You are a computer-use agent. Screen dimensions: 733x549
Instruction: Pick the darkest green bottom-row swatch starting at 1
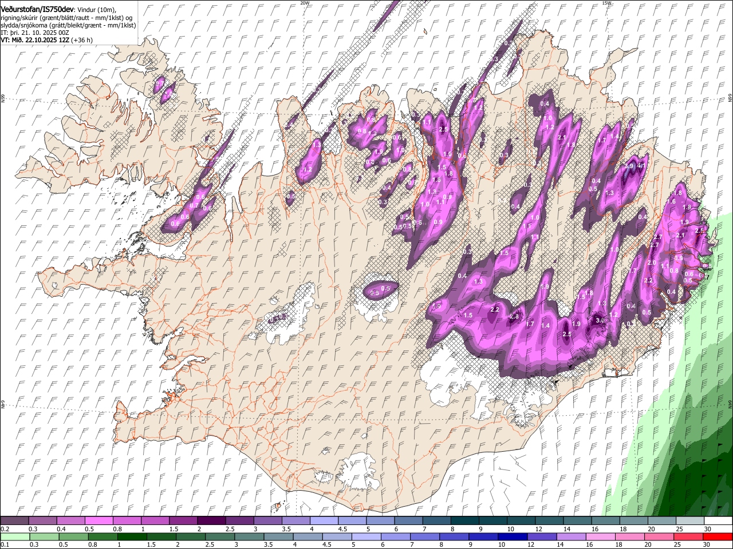tap(132, 536)
